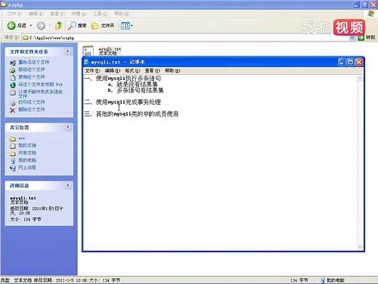Click Delete this file task
Viewport: 378px width, 284px height.
[31, 109]
